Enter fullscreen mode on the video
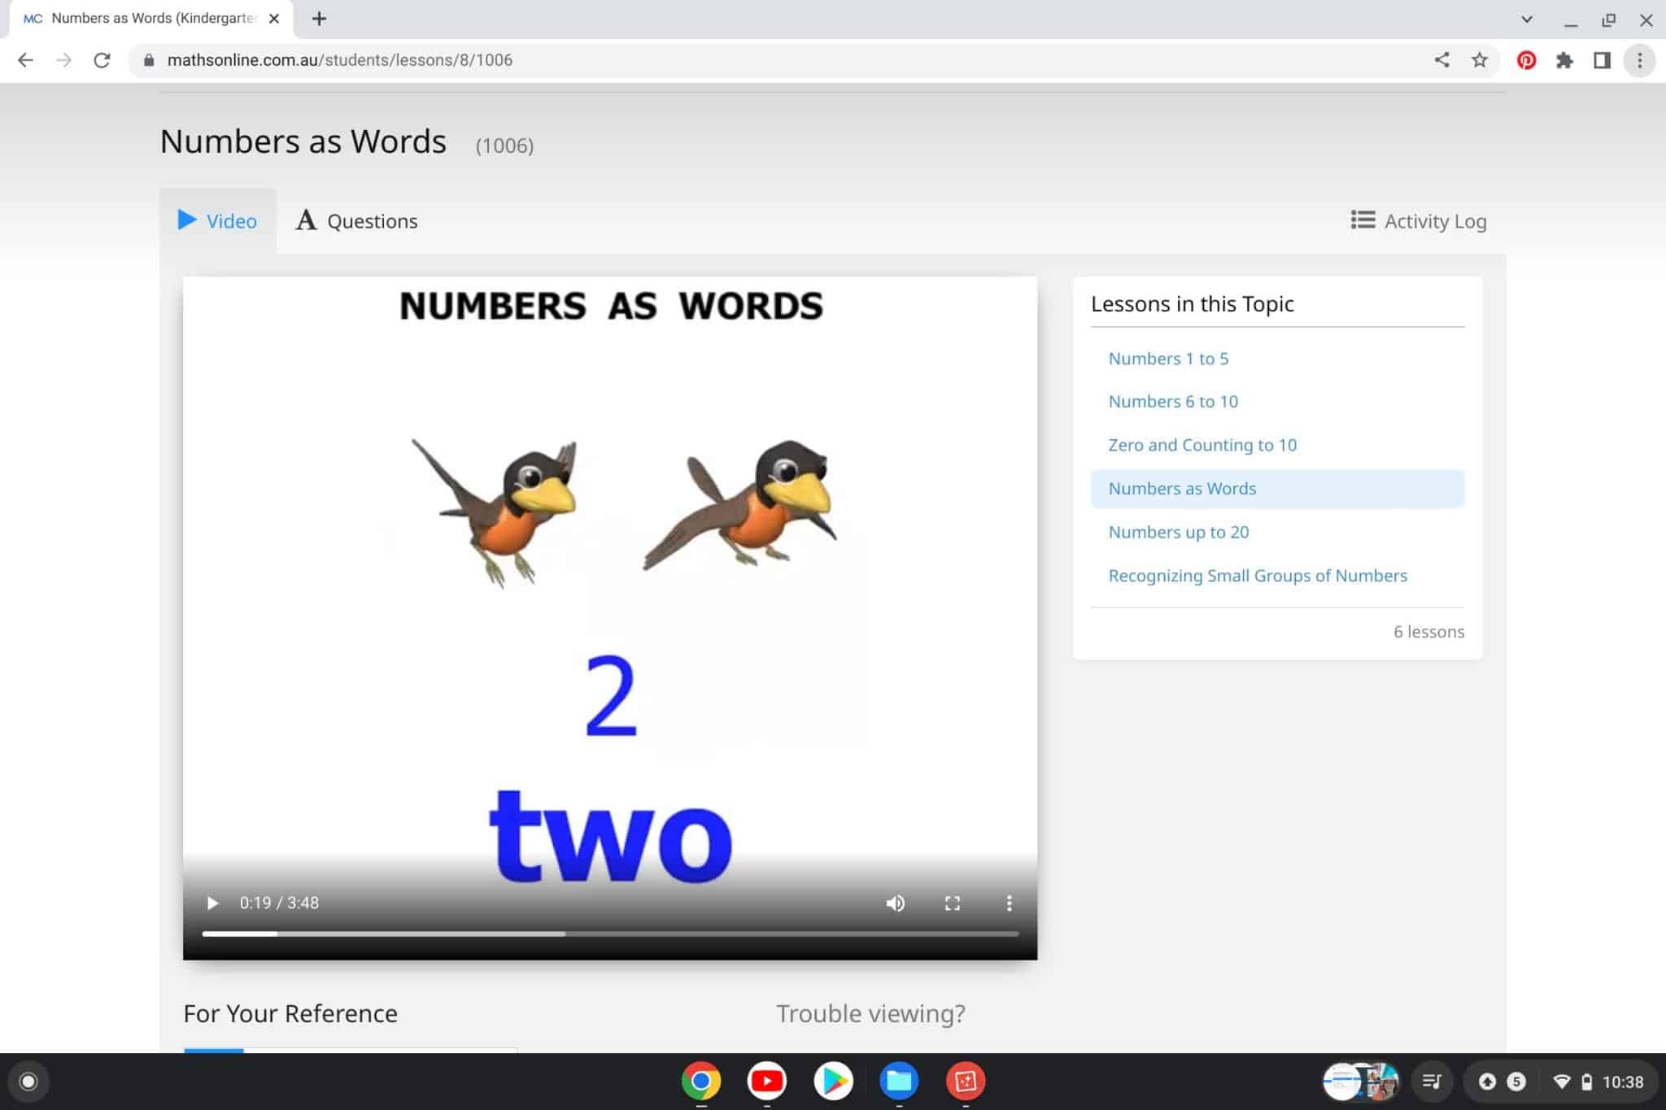The image size is (1666, 1110). [x=953, y=903]
